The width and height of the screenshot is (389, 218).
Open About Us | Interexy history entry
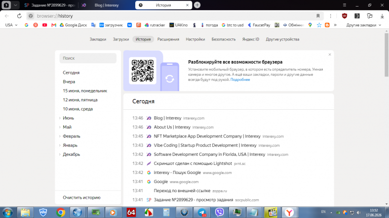172,127
